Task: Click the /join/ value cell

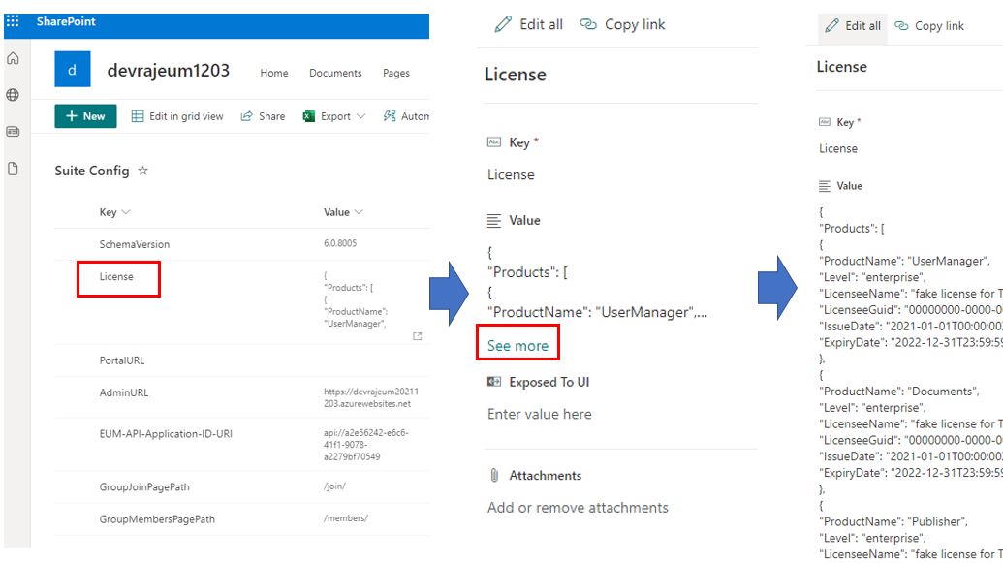Action: (x=334, y=486)
